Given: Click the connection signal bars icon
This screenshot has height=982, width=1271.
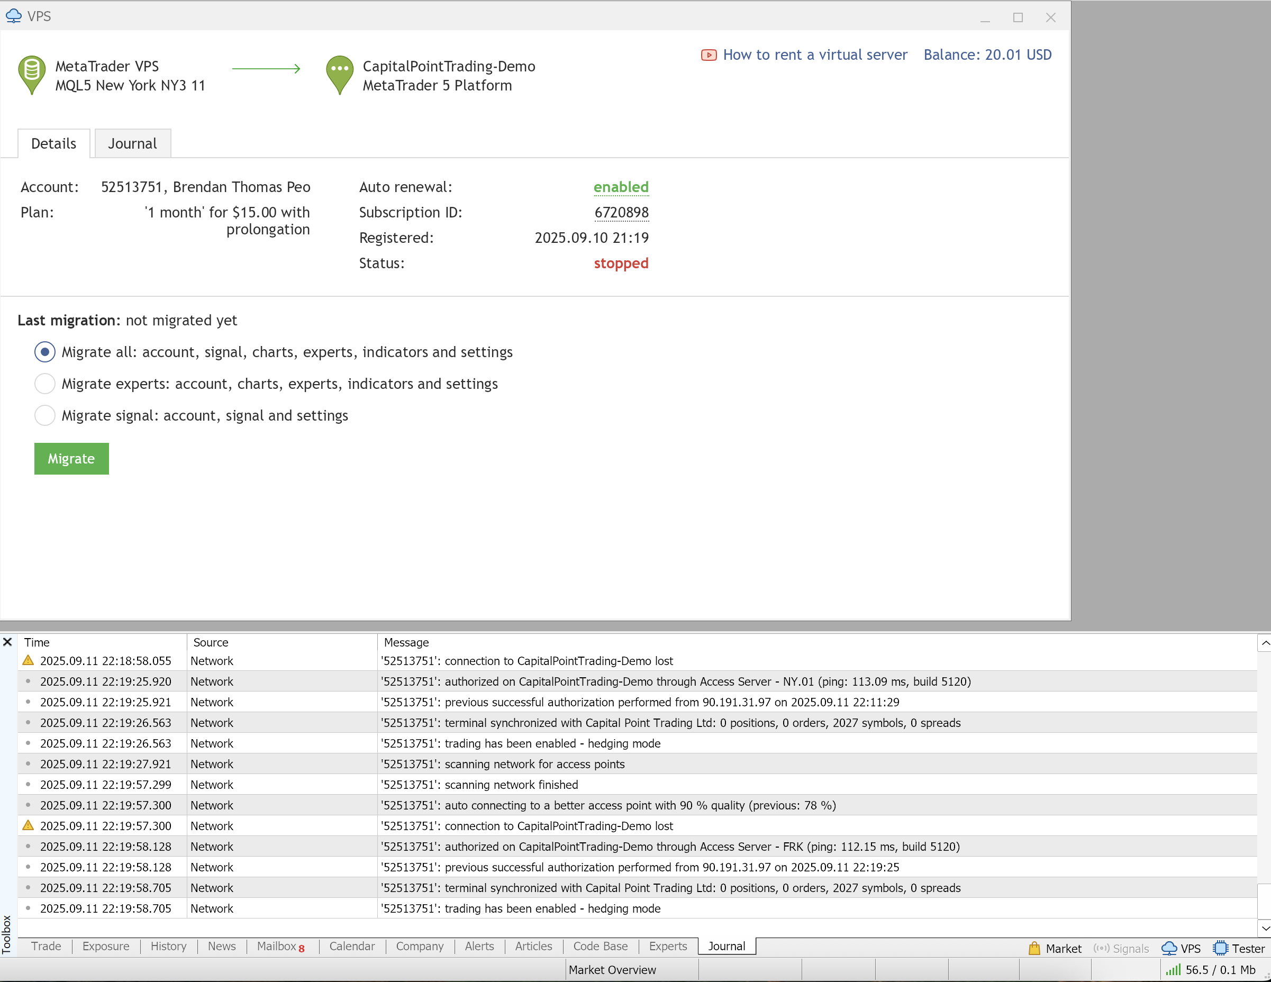Looking at the screenshot, I should pyautogui.click(x=1173, y=969).
